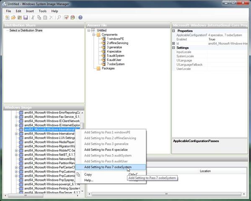Click the application icon in the title bar

pyautogui.click(x=5, y=4)
